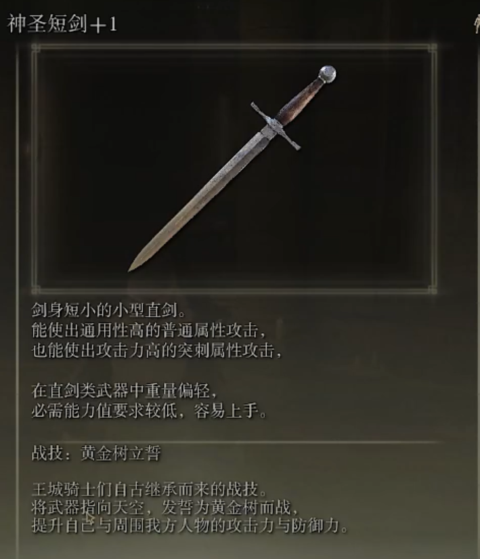480x559 pixels.
Task: Click the top-right corner ornament of the image frame
Action: click(433, 48)
